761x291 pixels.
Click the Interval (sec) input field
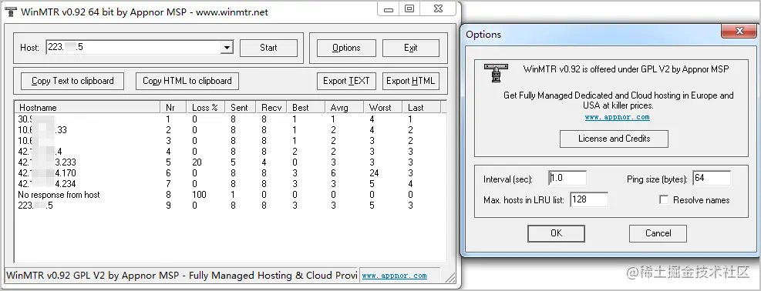click(567, 178)
